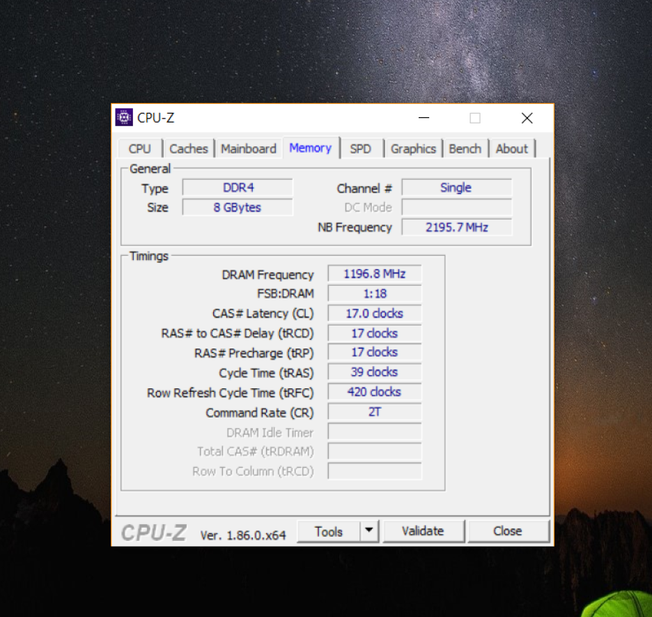Click the Command Rate (CR) label
652x617 pixels.
click(x=260, y=413)
